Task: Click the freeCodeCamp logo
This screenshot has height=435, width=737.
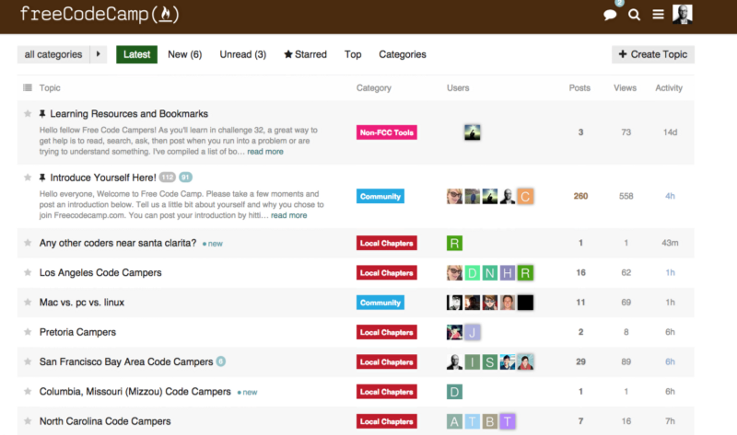Action: coord(99,14)
